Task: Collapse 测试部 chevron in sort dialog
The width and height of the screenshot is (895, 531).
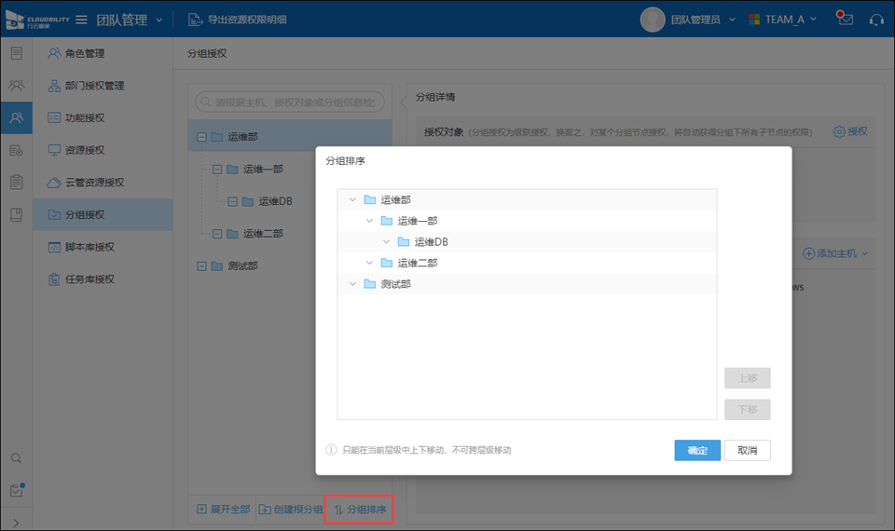Action: point(351,284)
